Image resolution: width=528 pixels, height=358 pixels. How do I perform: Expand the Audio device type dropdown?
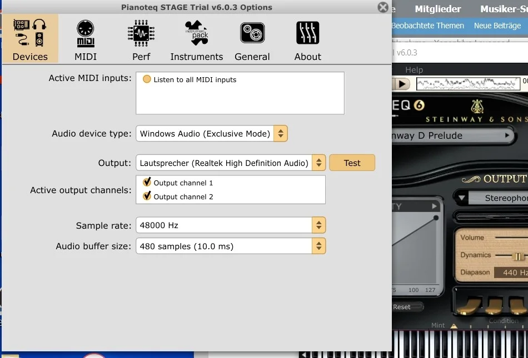pyautogui.click(x=281, y=134)
